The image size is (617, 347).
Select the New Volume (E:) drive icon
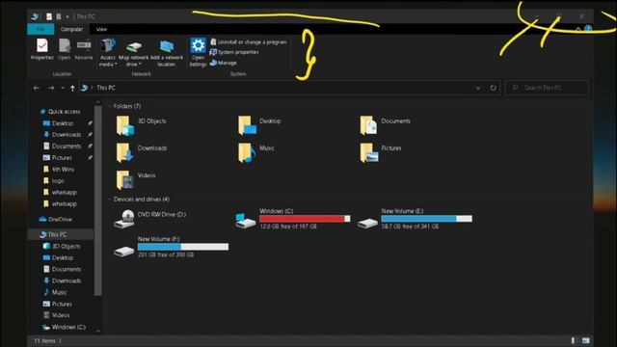click(367, 223)
